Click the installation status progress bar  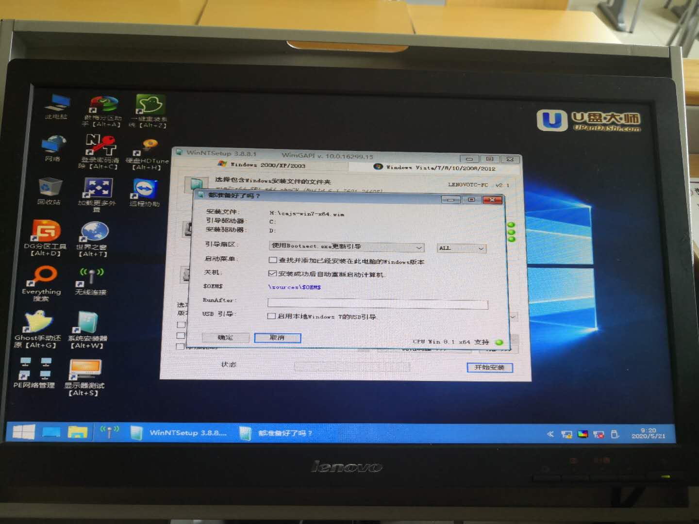353,366
